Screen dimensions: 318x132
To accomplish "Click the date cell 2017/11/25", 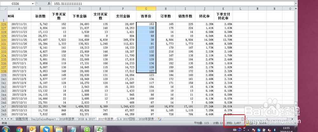I will coord(19,40).
